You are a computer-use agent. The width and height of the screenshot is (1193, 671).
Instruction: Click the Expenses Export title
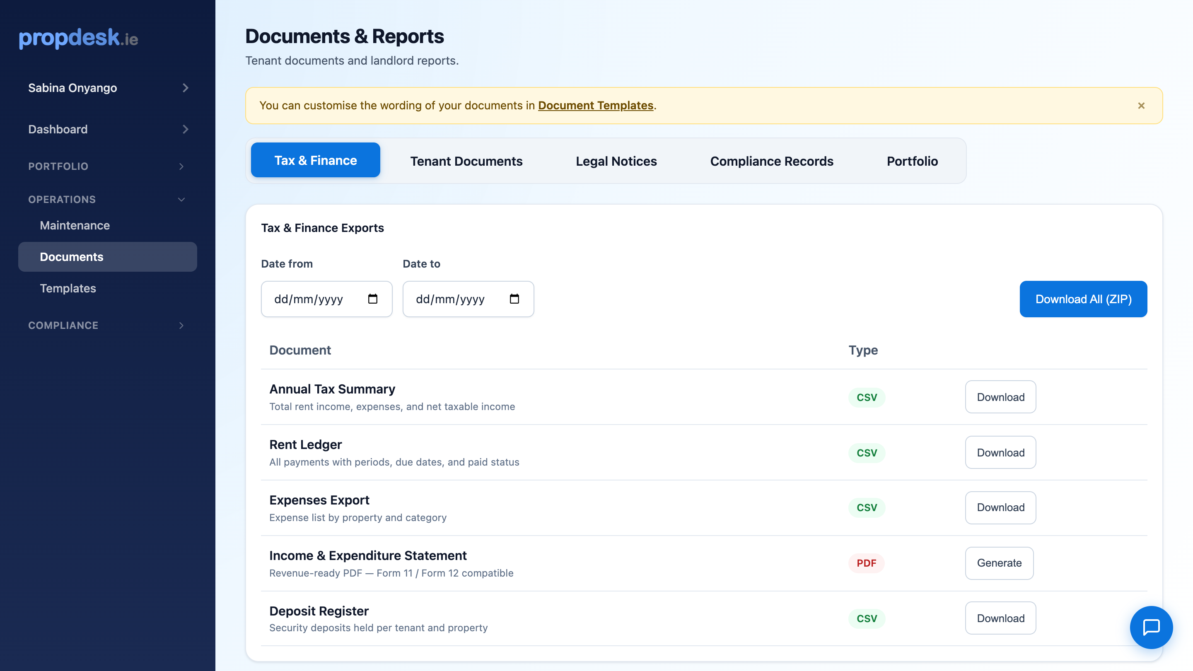(x=319, y=500)
